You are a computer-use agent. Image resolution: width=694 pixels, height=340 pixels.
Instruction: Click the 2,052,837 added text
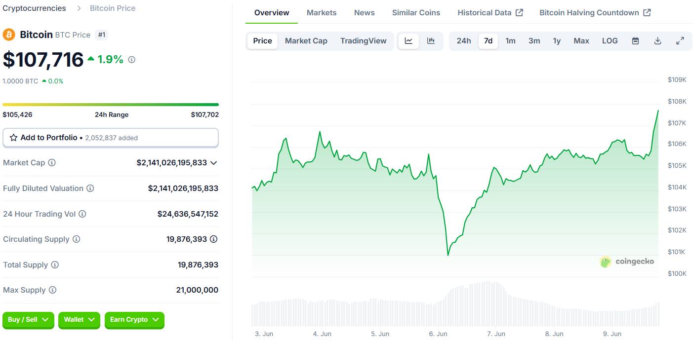(x=112, y=138)
